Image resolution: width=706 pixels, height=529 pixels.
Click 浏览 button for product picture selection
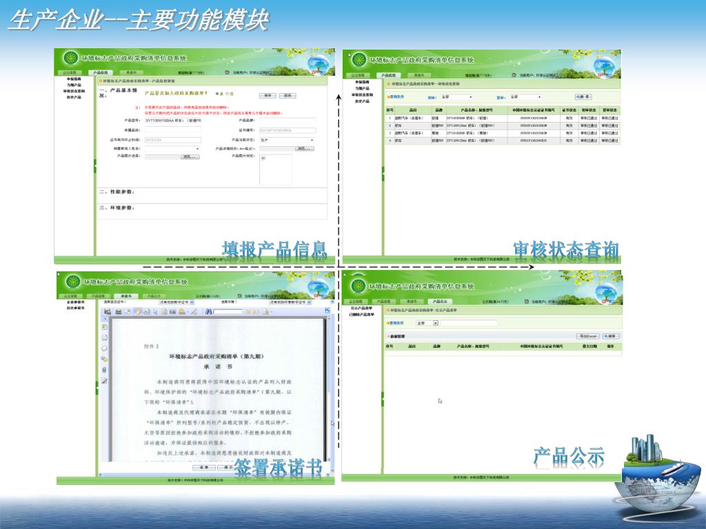pos(190,157)
